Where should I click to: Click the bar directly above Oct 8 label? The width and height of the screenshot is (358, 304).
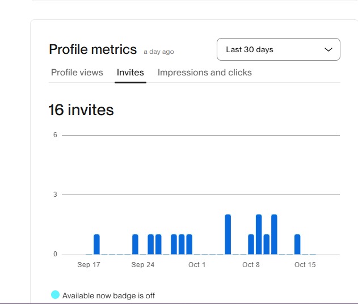pos(251,244)
